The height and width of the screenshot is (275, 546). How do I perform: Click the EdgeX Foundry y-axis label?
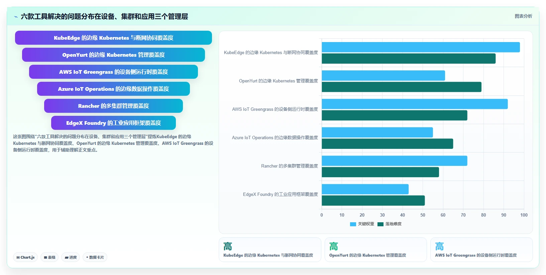(281, 195)
